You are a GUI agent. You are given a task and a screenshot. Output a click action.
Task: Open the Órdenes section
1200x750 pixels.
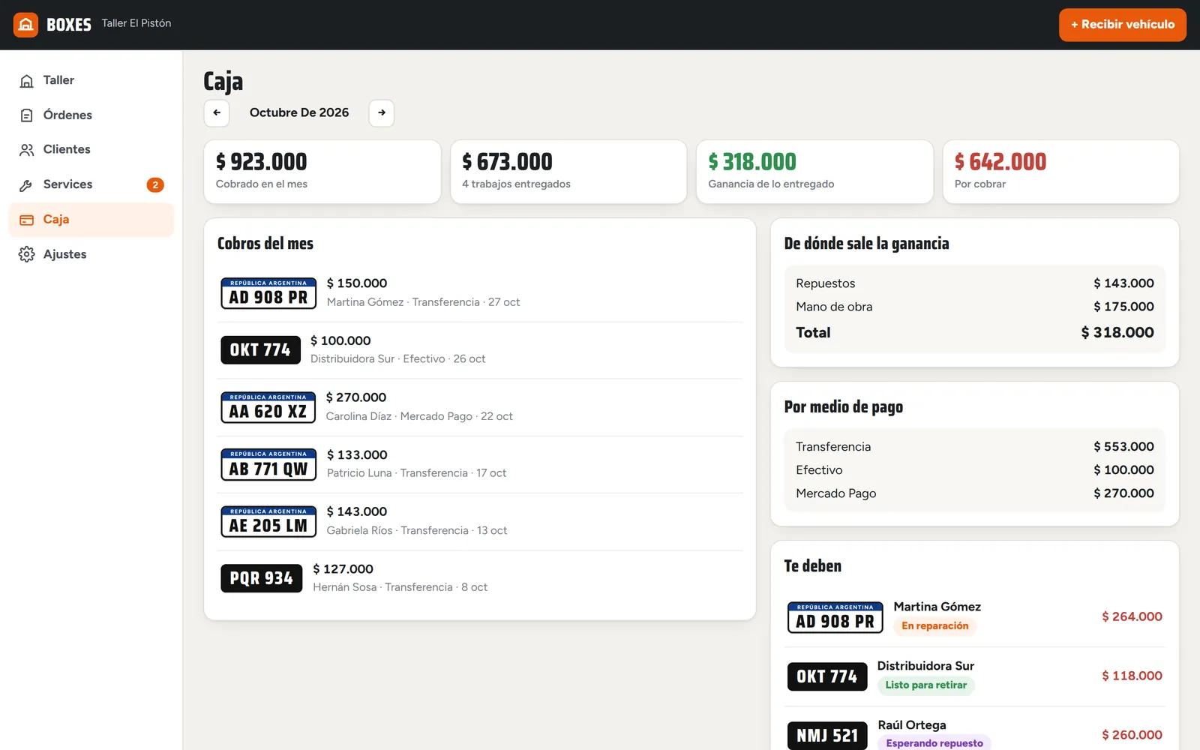click(x=91, y=115)
